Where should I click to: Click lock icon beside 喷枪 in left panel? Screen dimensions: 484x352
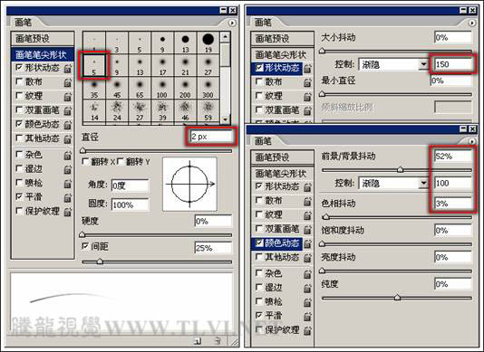point(68,184)
